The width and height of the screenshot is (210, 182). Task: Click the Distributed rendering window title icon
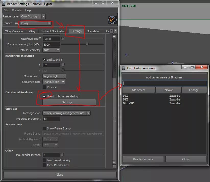coord(124,68)
